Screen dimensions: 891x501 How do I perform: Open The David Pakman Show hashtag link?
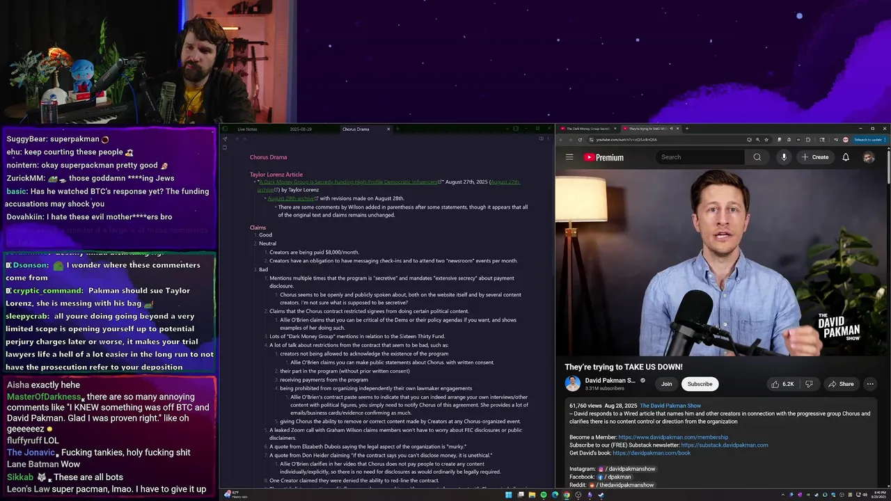point(670,406)
